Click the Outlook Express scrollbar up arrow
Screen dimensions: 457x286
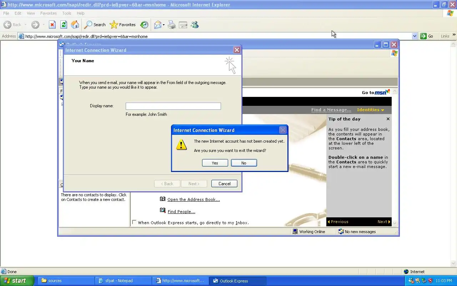click(x=395, y=92)
